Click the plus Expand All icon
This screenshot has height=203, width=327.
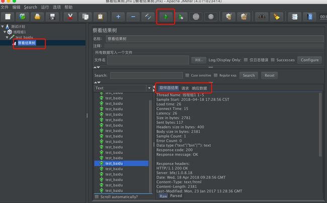coord(118,17)
